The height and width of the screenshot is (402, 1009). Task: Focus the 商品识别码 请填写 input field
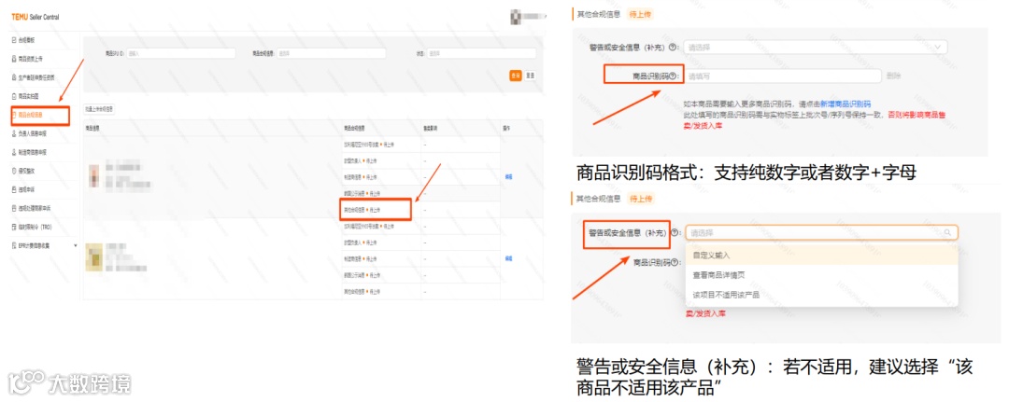[x=782, y=76]
